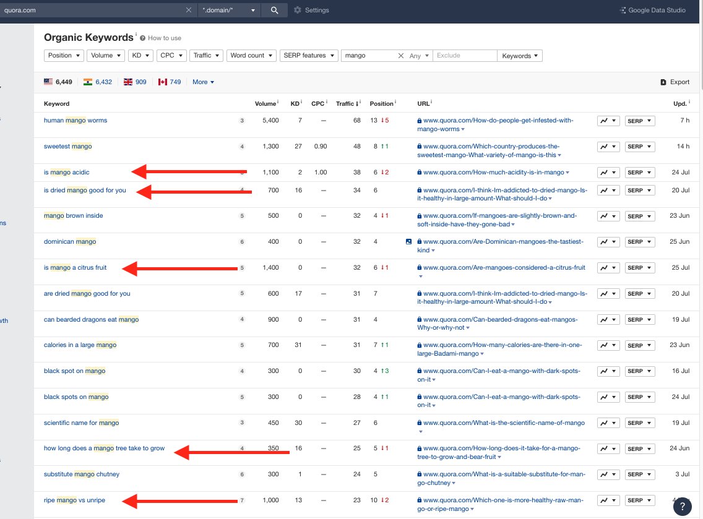The image size is (703, 519).
Task: Click the Exclude keywords input field
Action: tap(465, 56)
